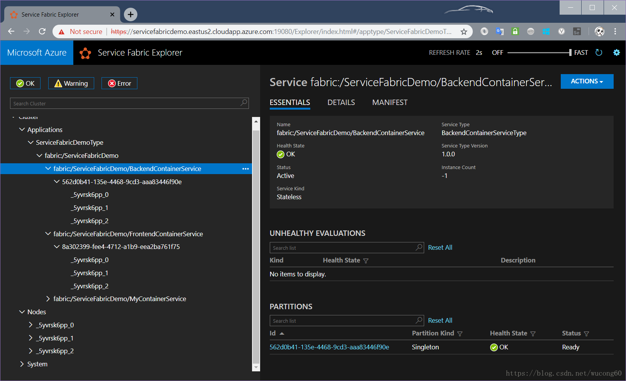
Task: Reset All in Partitions section
Action: pos(440,320)
